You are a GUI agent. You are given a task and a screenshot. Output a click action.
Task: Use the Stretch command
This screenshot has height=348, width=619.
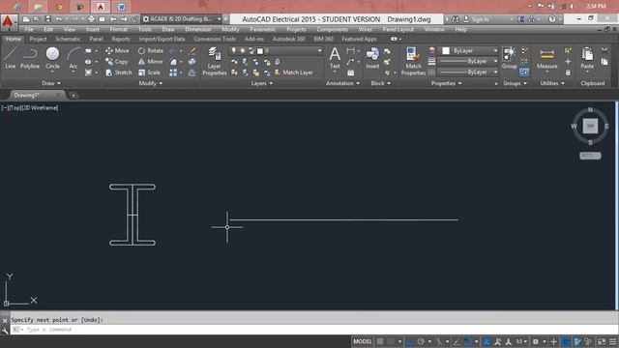(118, 72)
